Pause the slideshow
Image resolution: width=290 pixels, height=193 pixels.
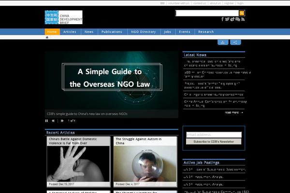[x=46, y=121]
